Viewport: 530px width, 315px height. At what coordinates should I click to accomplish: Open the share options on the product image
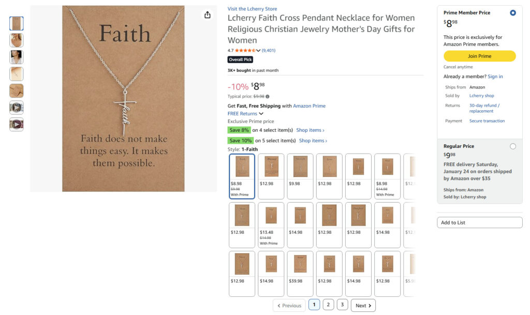coord(207,15)
